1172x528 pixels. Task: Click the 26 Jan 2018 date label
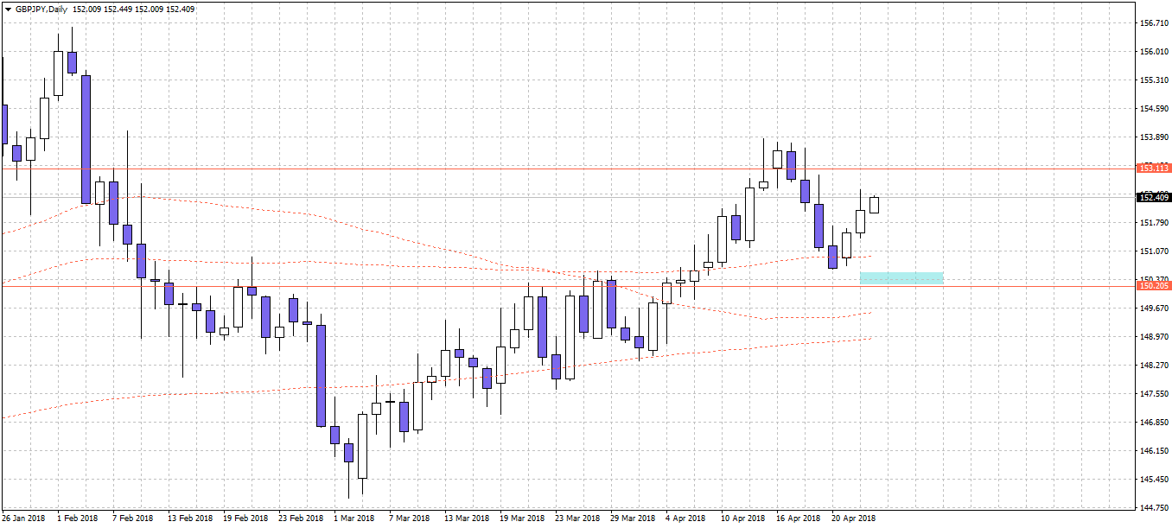[24, 518]
